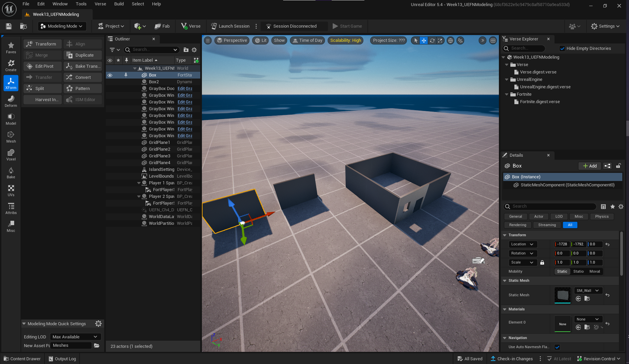Open the Voxel tool category
The image size is (629, 364).
11,155
